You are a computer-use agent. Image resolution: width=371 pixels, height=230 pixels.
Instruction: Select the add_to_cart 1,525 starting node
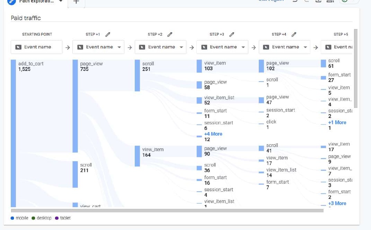13,134
